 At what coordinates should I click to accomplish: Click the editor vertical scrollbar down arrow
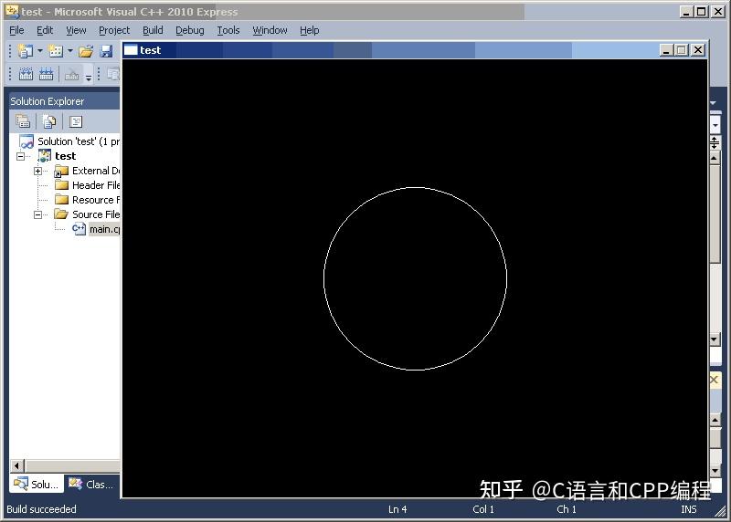[715, 339]
